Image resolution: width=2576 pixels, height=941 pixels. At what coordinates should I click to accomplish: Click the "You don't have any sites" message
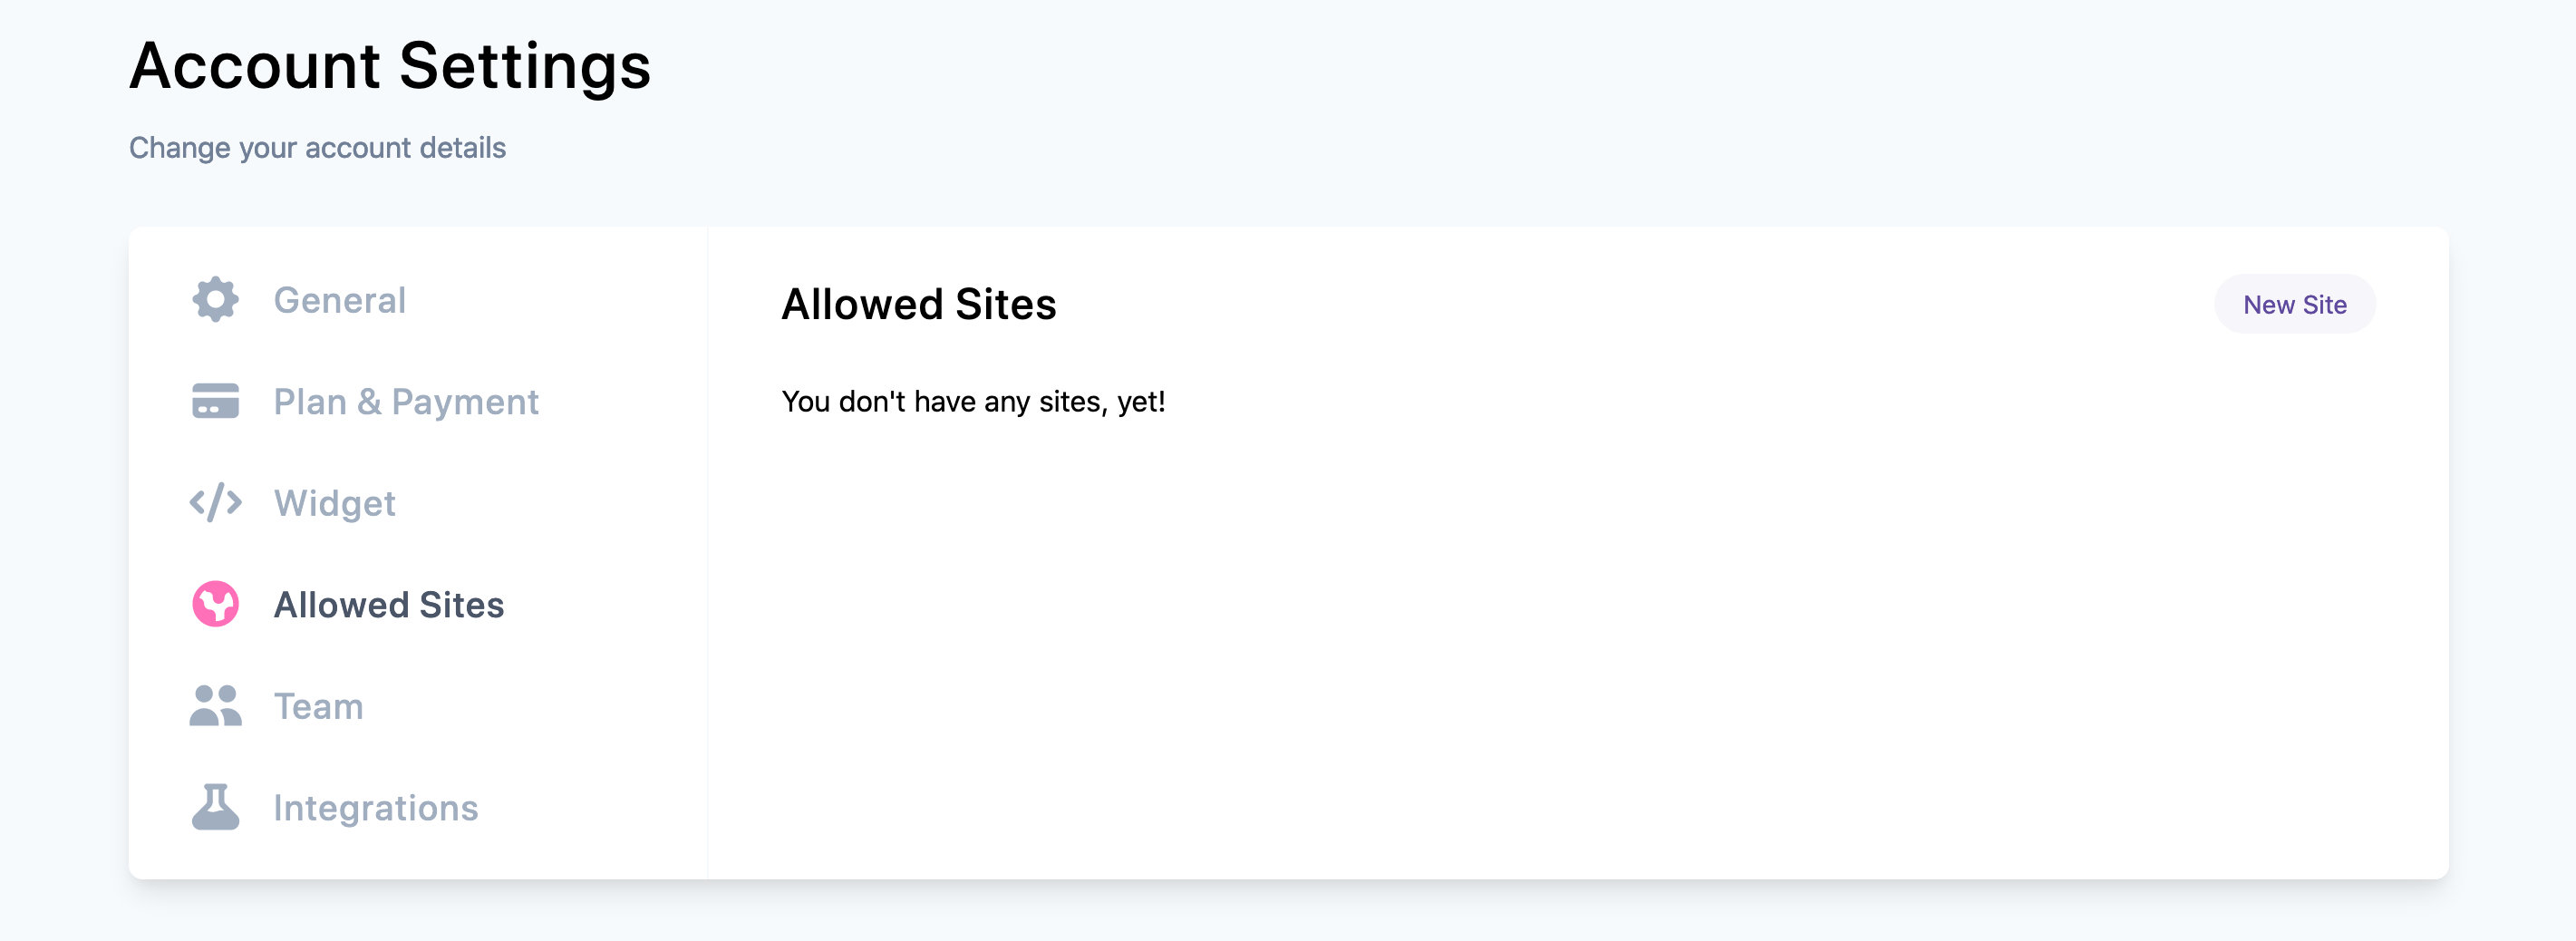pyautogui.click(x=972, y=401)
